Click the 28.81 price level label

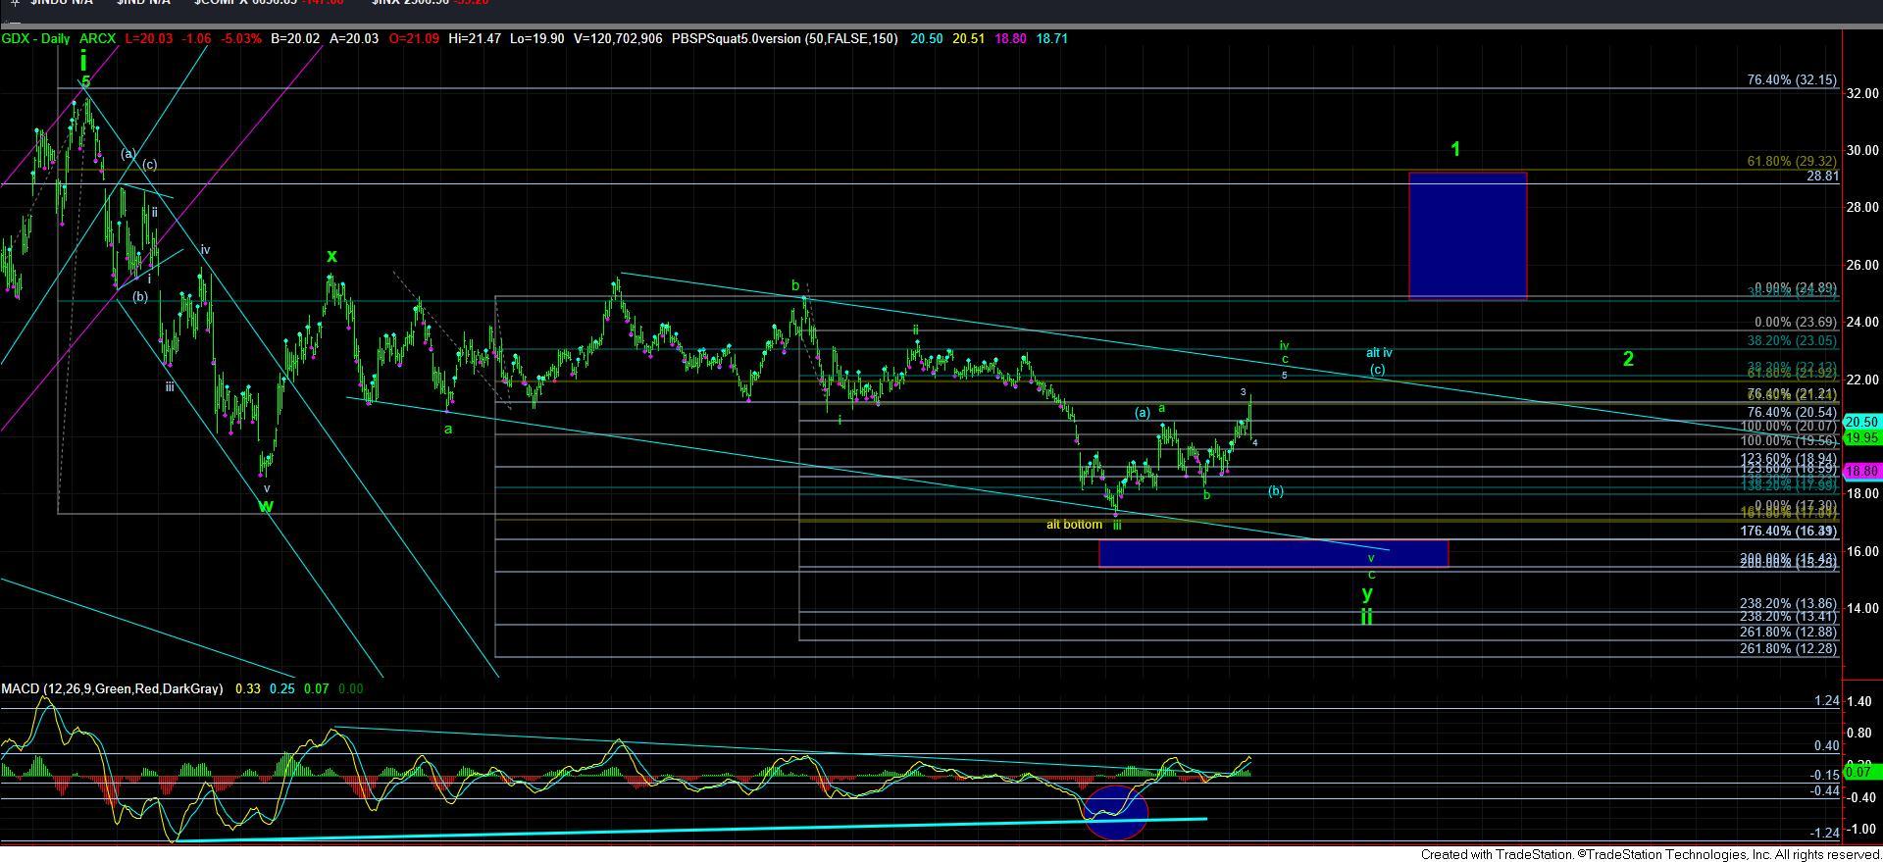(1822, 177)
